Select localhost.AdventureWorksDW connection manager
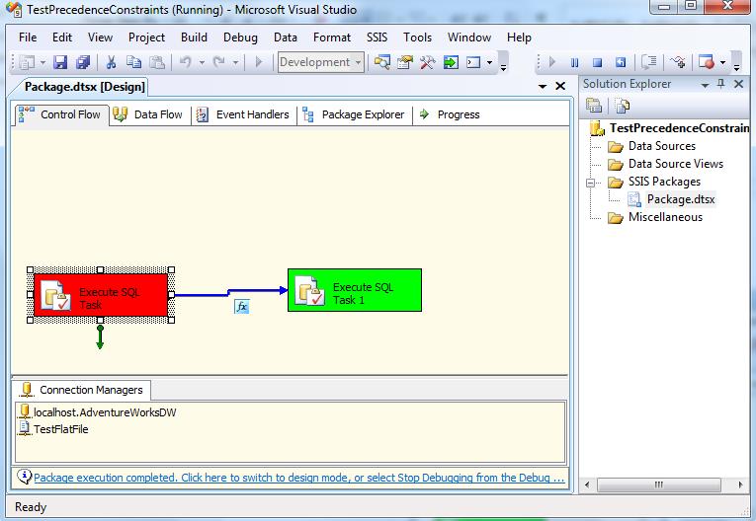Screen dimensions: 756x521 click(x=104, y=412)
